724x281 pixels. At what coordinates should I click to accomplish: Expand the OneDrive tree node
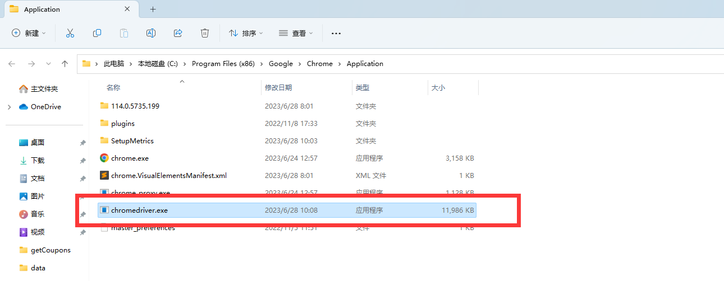point(10,107)
